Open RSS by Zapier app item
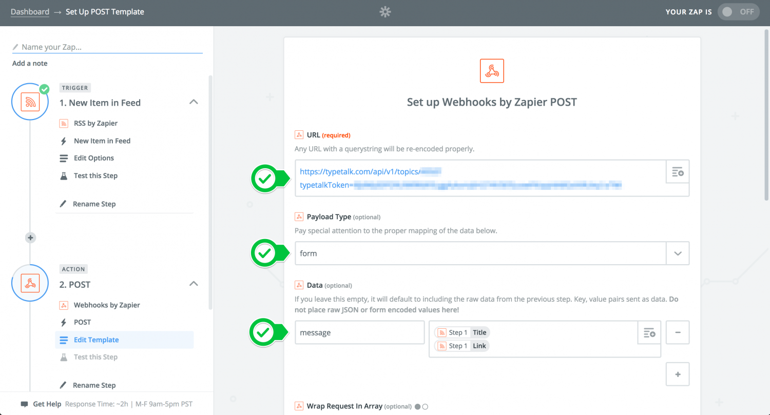The height and width of the screenshot is (415, 770). [x=95, y=123]
